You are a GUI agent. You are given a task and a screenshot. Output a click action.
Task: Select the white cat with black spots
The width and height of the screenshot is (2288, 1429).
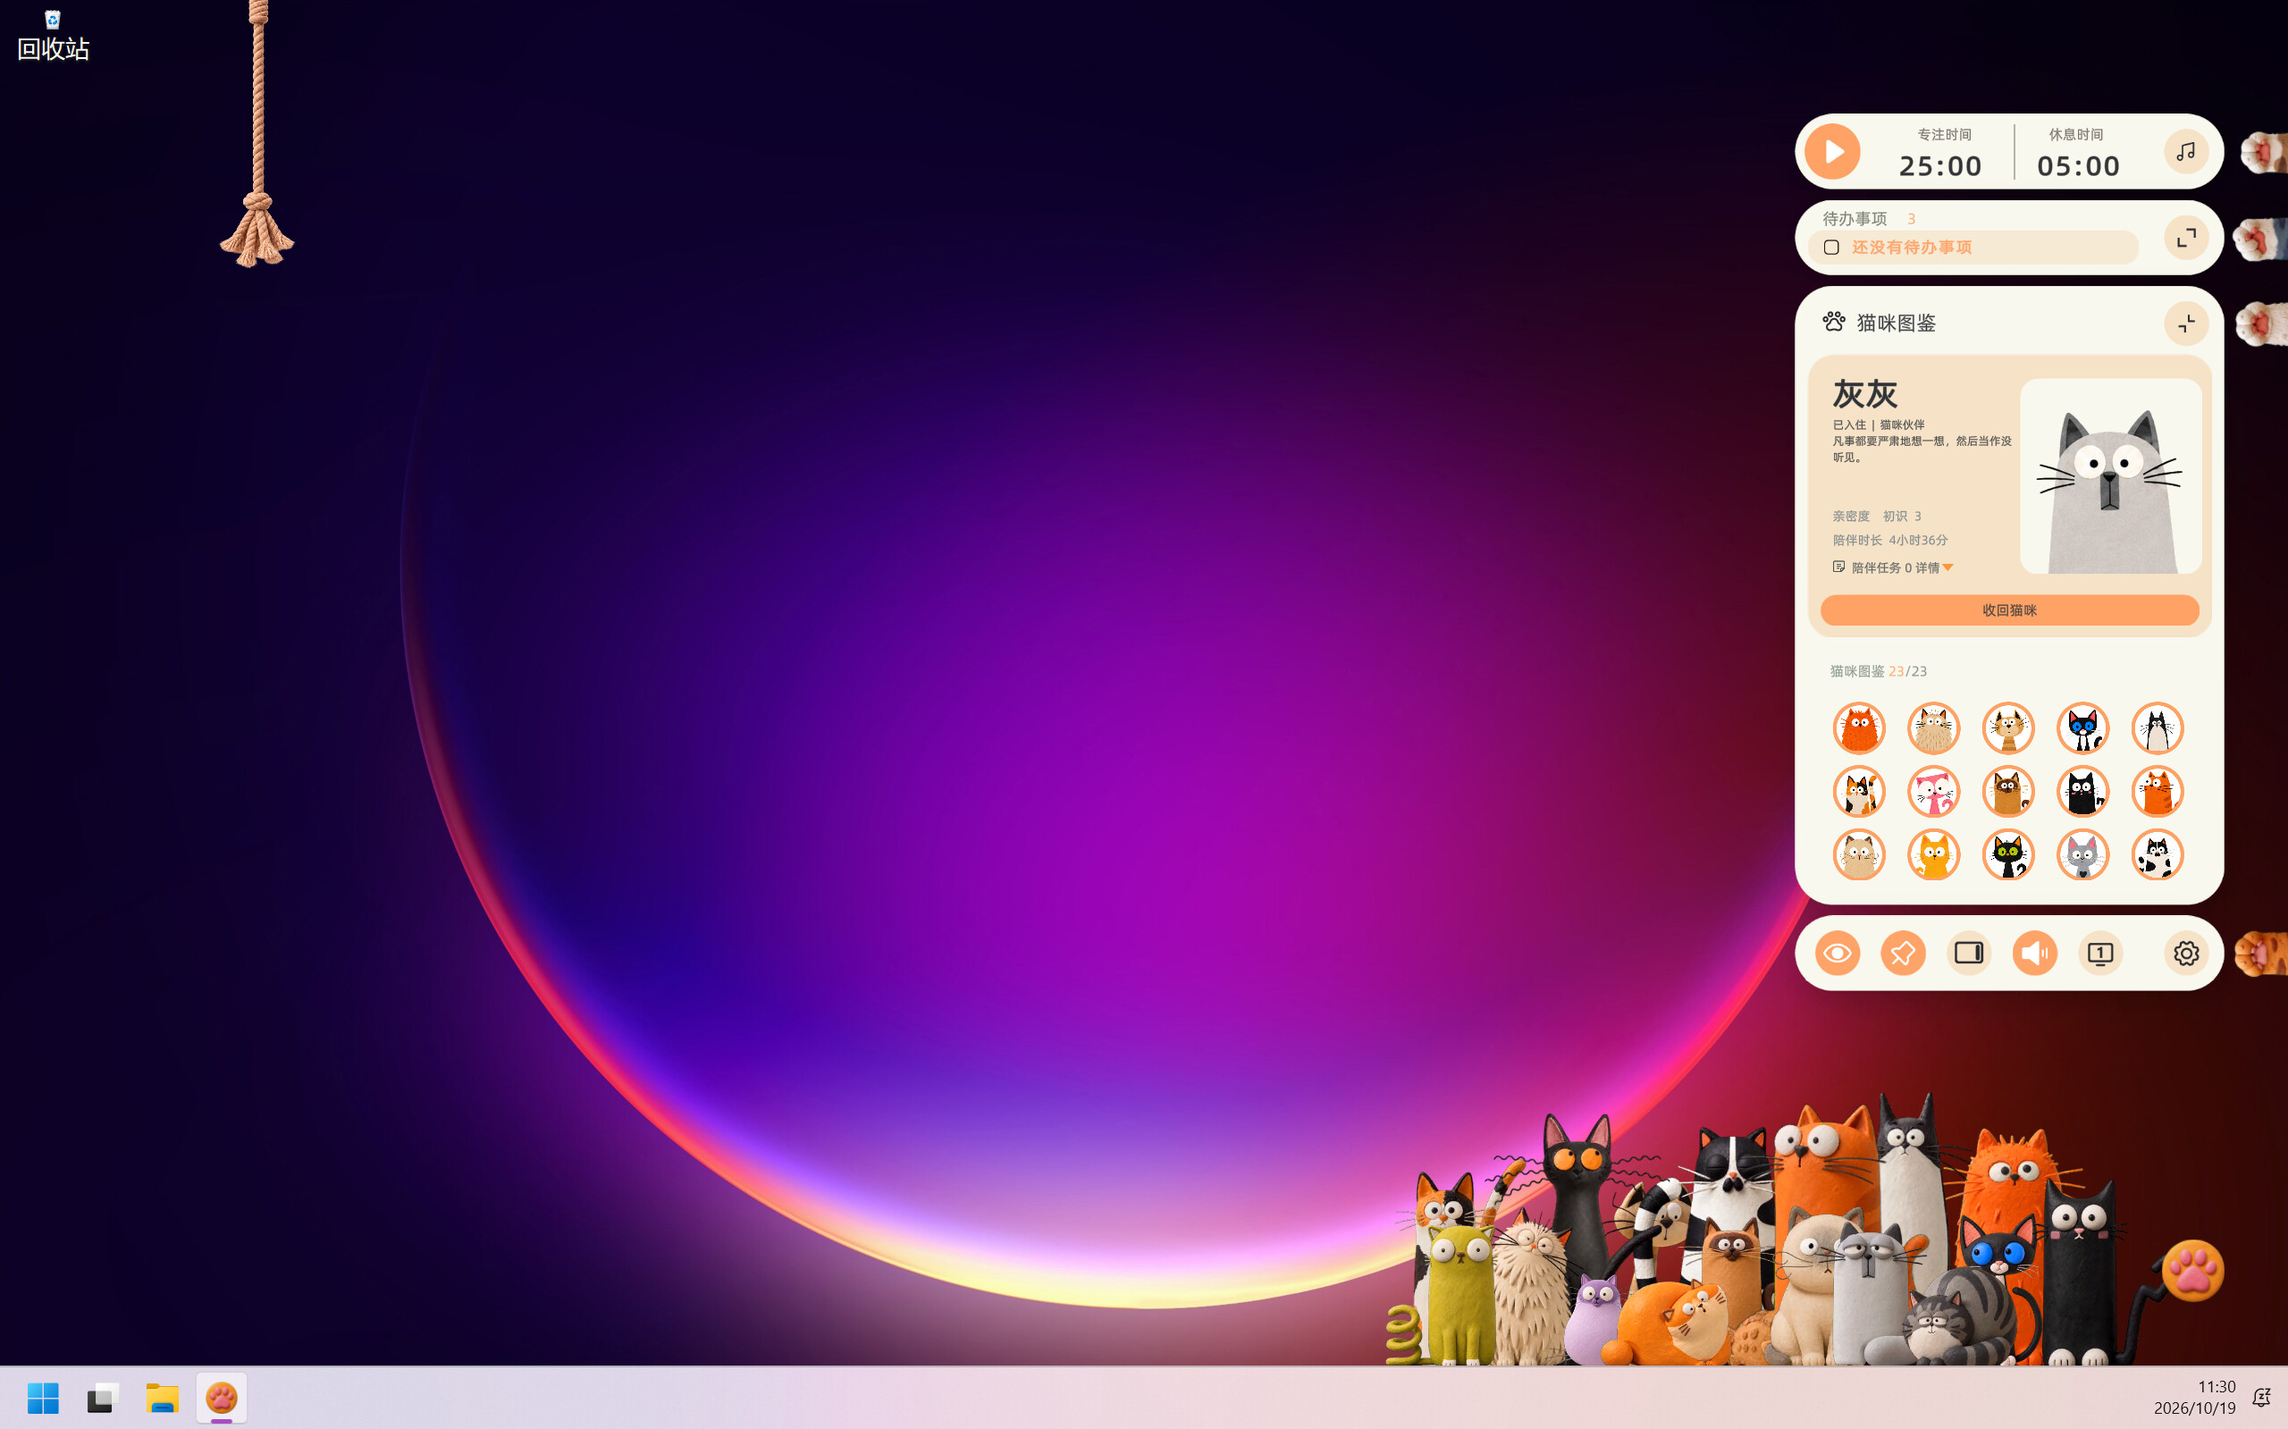tap(2158, 854)
